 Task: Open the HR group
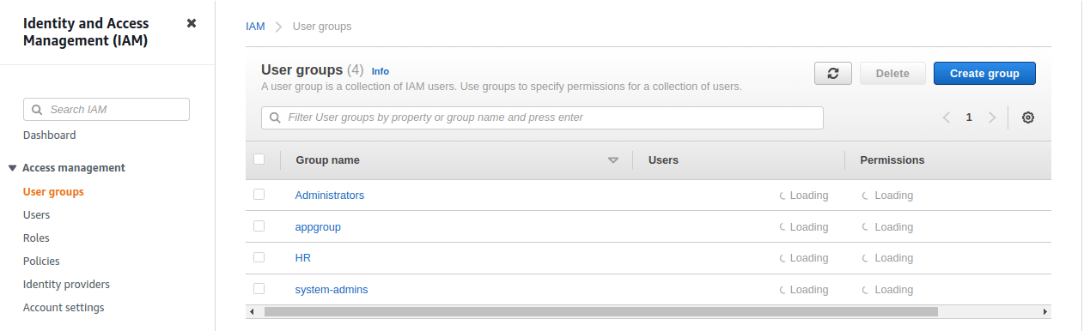click(303, 258)
